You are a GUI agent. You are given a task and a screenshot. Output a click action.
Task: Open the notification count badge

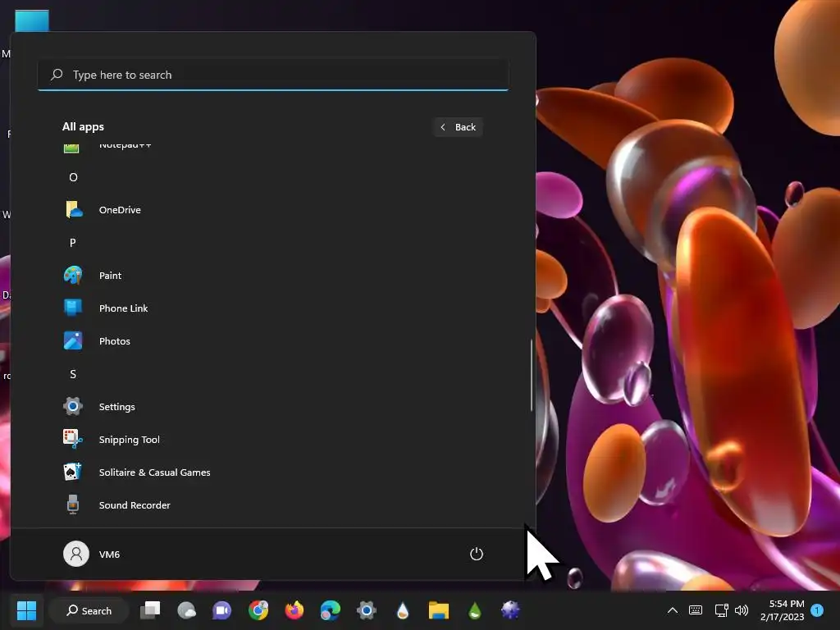pos(817,610)
